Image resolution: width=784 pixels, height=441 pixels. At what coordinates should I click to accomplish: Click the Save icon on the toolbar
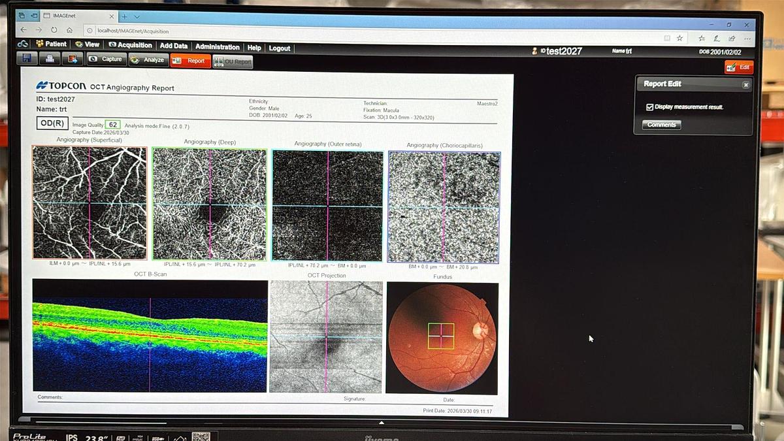(26, 59)
